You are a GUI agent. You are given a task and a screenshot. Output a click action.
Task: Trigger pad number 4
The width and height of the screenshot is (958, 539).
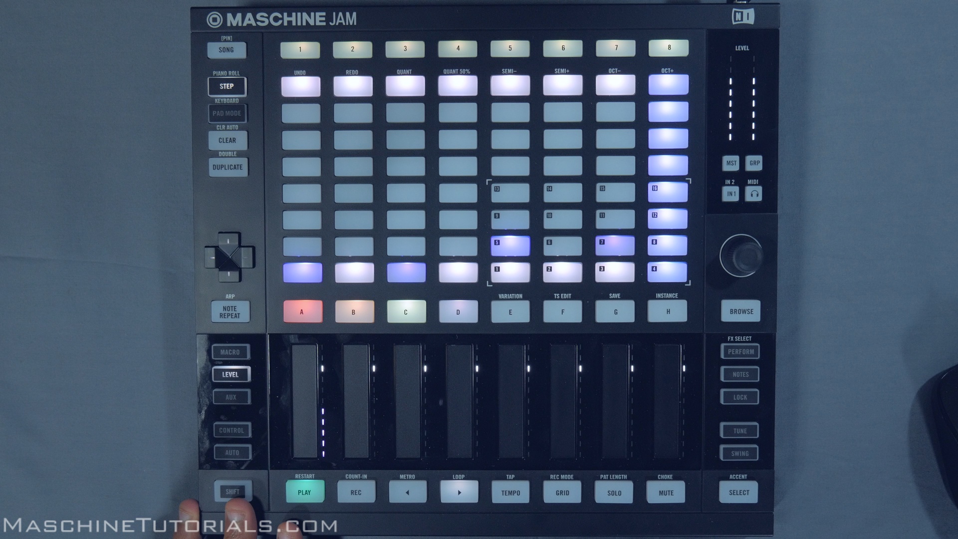tap(668, 272)
